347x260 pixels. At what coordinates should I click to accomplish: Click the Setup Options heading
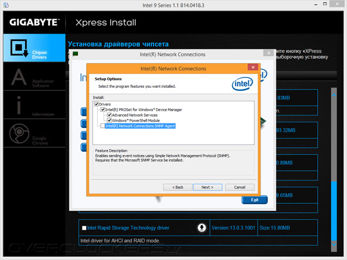tap(108, 79)
